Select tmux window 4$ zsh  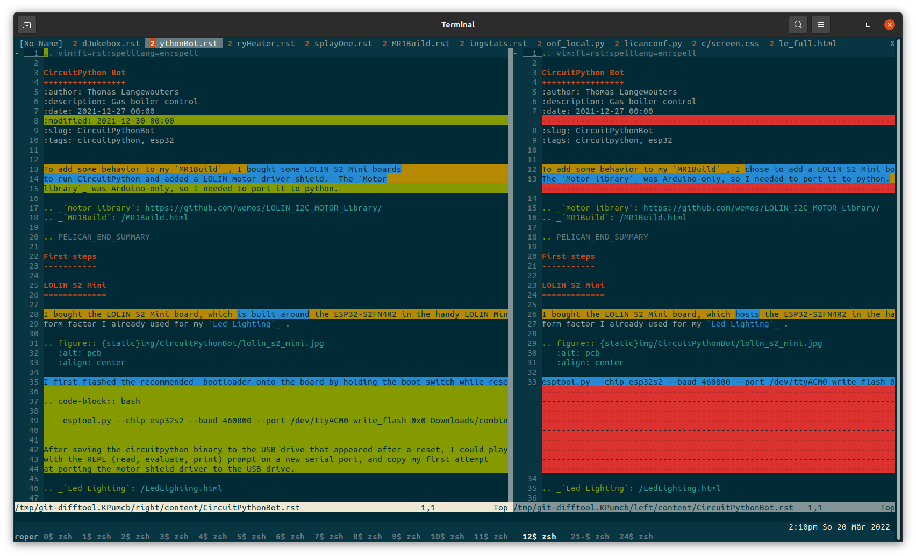click(213, 537)
